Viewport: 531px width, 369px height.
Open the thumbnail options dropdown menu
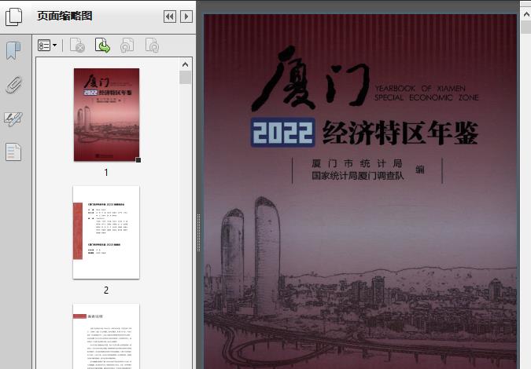click(x=47, y=46)
